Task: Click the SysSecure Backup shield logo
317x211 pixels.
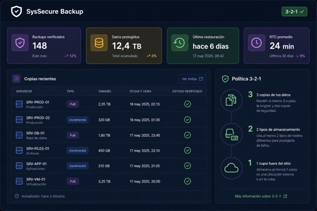Action: [16, 11]
